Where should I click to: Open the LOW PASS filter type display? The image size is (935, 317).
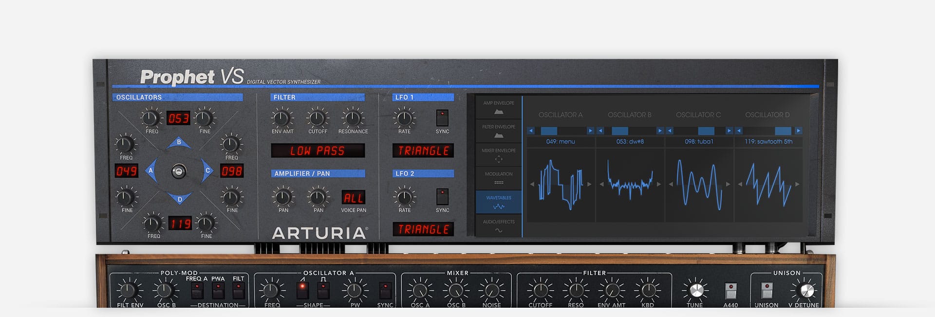point(318,150)
